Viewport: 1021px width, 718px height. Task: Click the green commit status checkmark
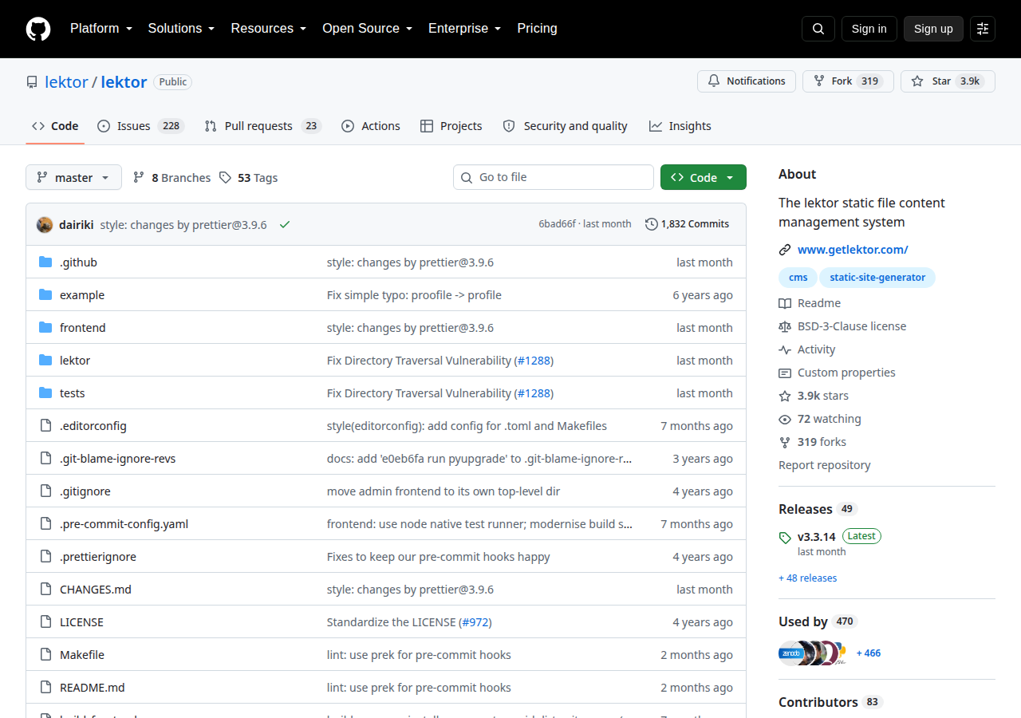(285, 224)
